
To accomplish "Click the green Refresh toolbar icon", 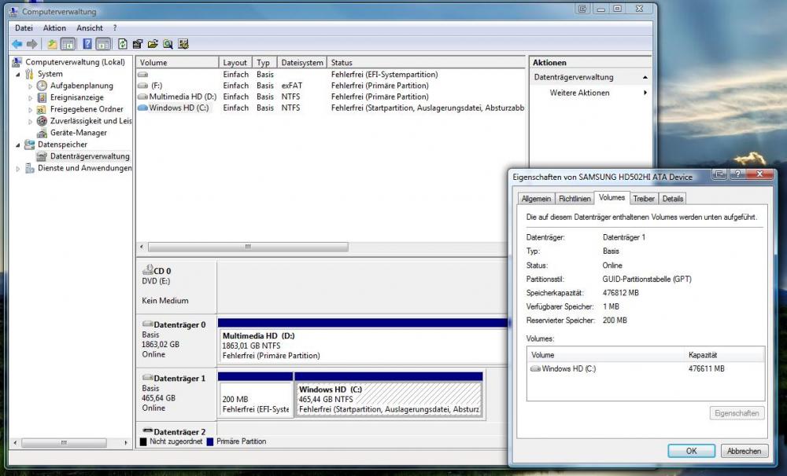I will [x=123, y=44].
